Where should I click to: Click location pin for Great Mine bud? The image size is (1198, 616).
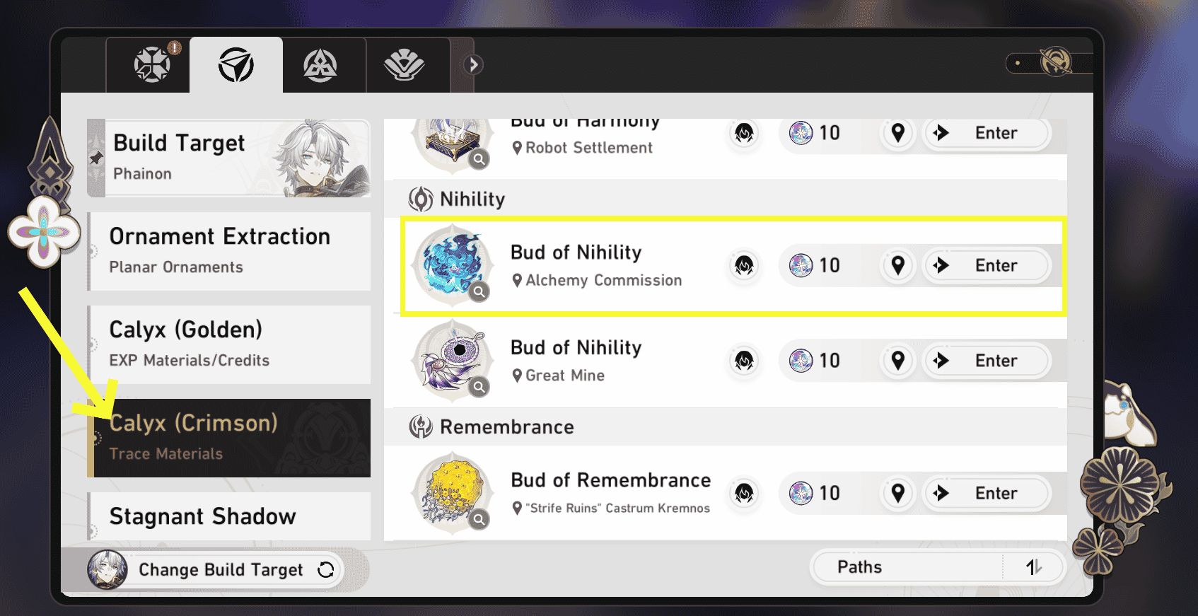tap(897, 361)
